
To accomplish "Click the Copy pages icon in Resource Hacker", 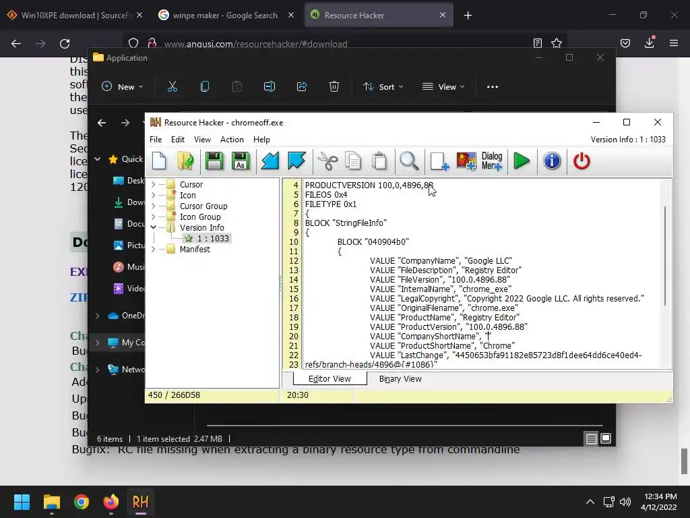I will [x=353, y=161].
